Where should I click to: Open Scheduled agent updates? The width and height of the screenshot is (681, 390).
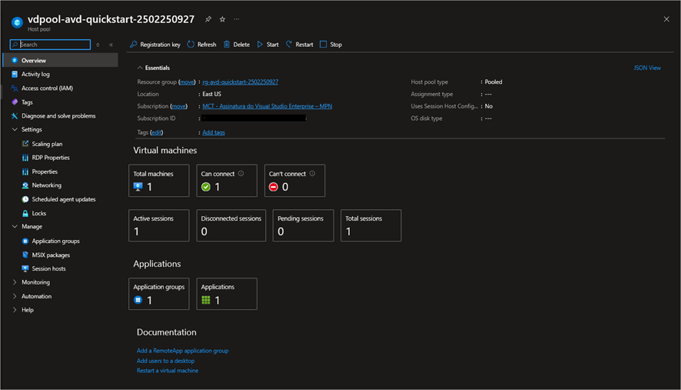point(63,199)
